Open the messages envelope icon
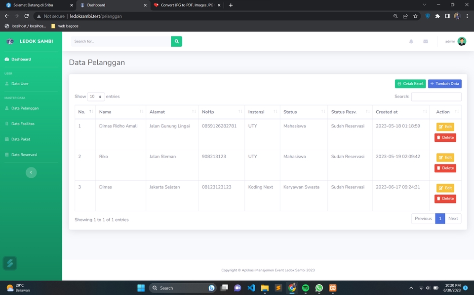The height and width of the screenshot is (295, 474). click(x=425, y=41)
